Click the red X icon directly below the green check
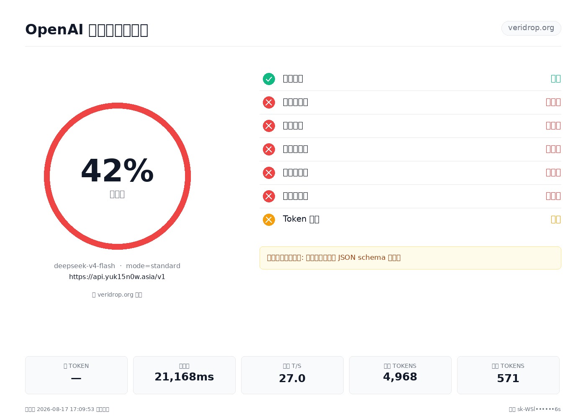Viewport: 586px width, 419px height. (269, 102)
